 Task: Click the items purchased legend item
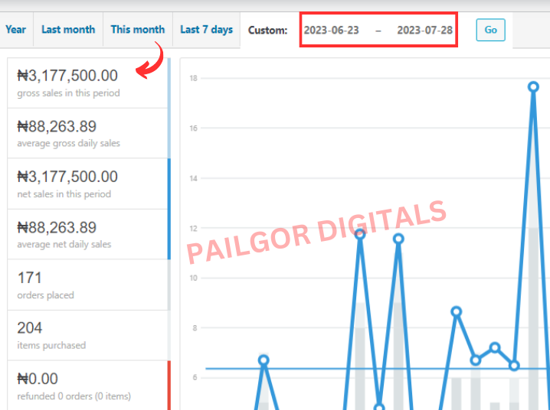click(x=88, y=335)
